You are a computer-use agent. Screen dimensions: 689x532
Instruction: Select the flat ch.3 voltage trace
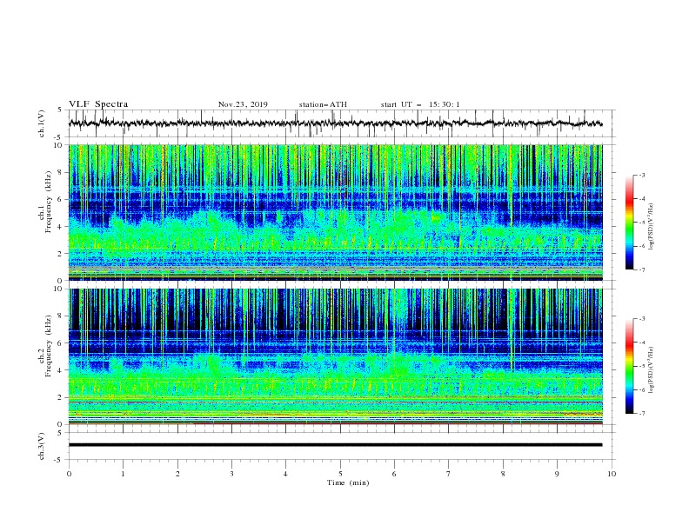pos(335,445)
